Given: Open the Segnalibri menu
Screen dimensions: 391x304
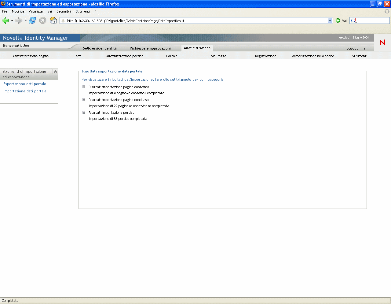Looking at the screenshot, I should coord(64,11).
